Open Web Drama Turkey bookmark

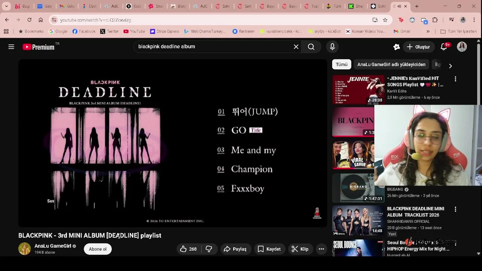pyautogui.click(x=205, y=32)
